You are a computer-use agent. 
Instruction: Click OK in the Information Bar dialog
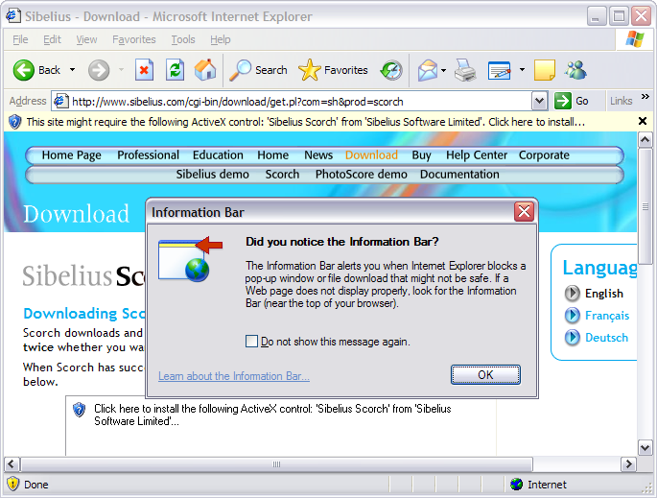coord(485,374)
